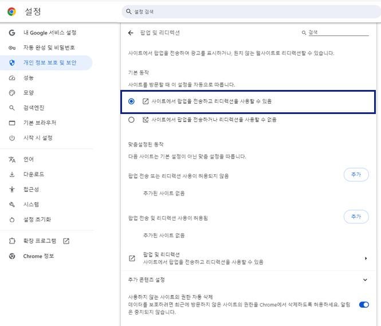The image size is (381, 326).
Task: Select radio allowing sites to send popups
Action: pyautogui.click(x=131, y=101)
